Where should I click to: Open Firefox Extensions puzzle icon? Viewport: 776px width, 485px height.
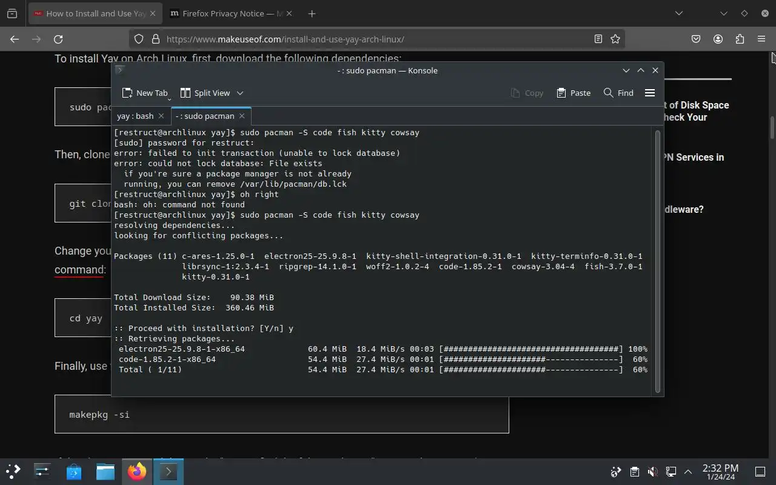click(740, 39)
